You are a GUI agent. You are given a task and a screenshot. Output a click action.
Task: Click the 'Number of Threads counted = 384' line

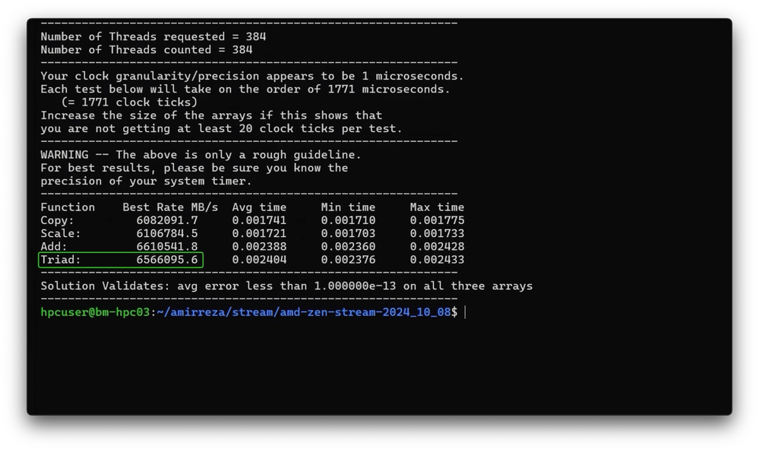coord(147,50)
